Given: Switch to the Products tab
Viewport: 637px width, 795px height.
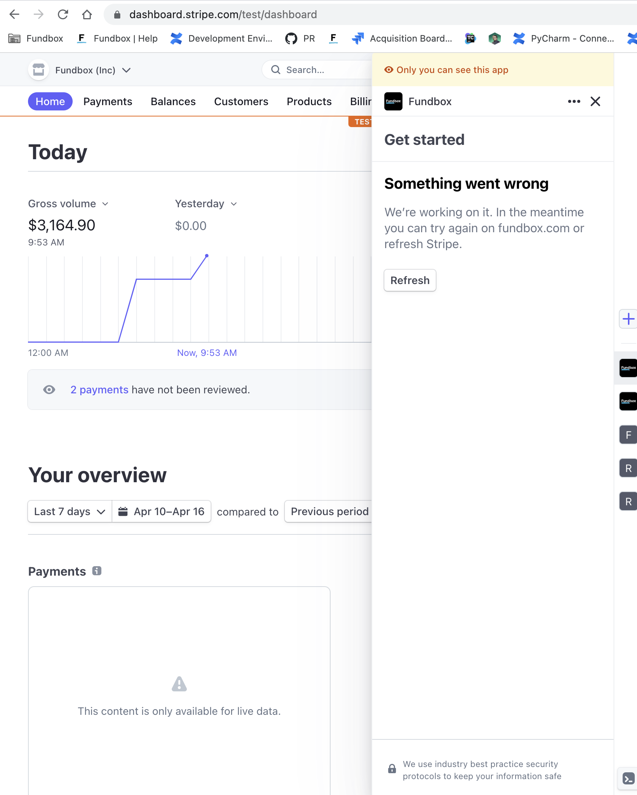Looking at the screenshot, I should click(x=309, y=101).
